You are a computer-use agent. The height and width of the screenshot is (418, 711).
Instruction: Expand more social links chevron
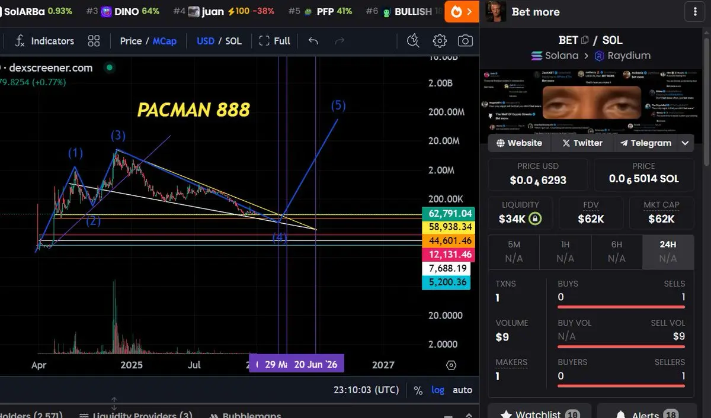click(x=686, y=143)
